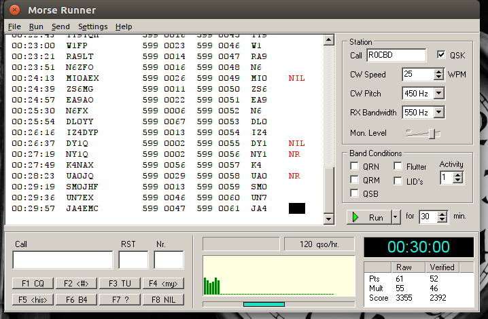Expand the RX Bandwidth dropdown

coord(438,112)
